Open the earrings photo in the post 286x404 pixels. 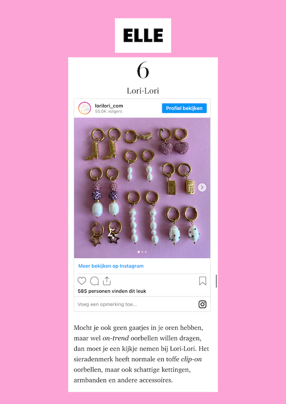tap(142, 188)
